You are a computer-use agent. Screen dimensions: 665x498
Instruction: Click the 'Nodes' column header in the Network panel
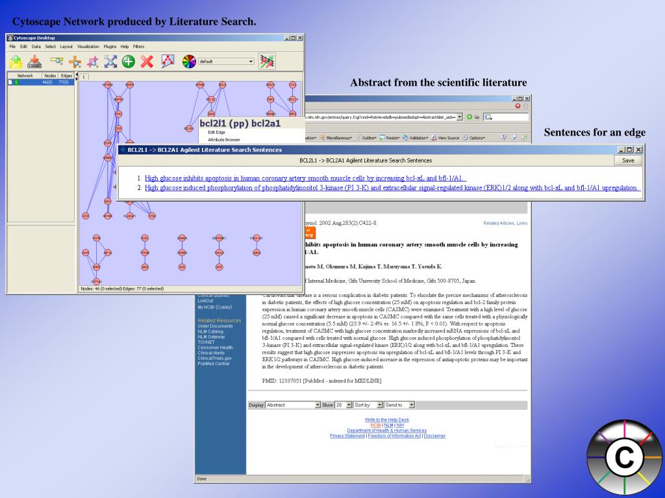click(50, 76)
